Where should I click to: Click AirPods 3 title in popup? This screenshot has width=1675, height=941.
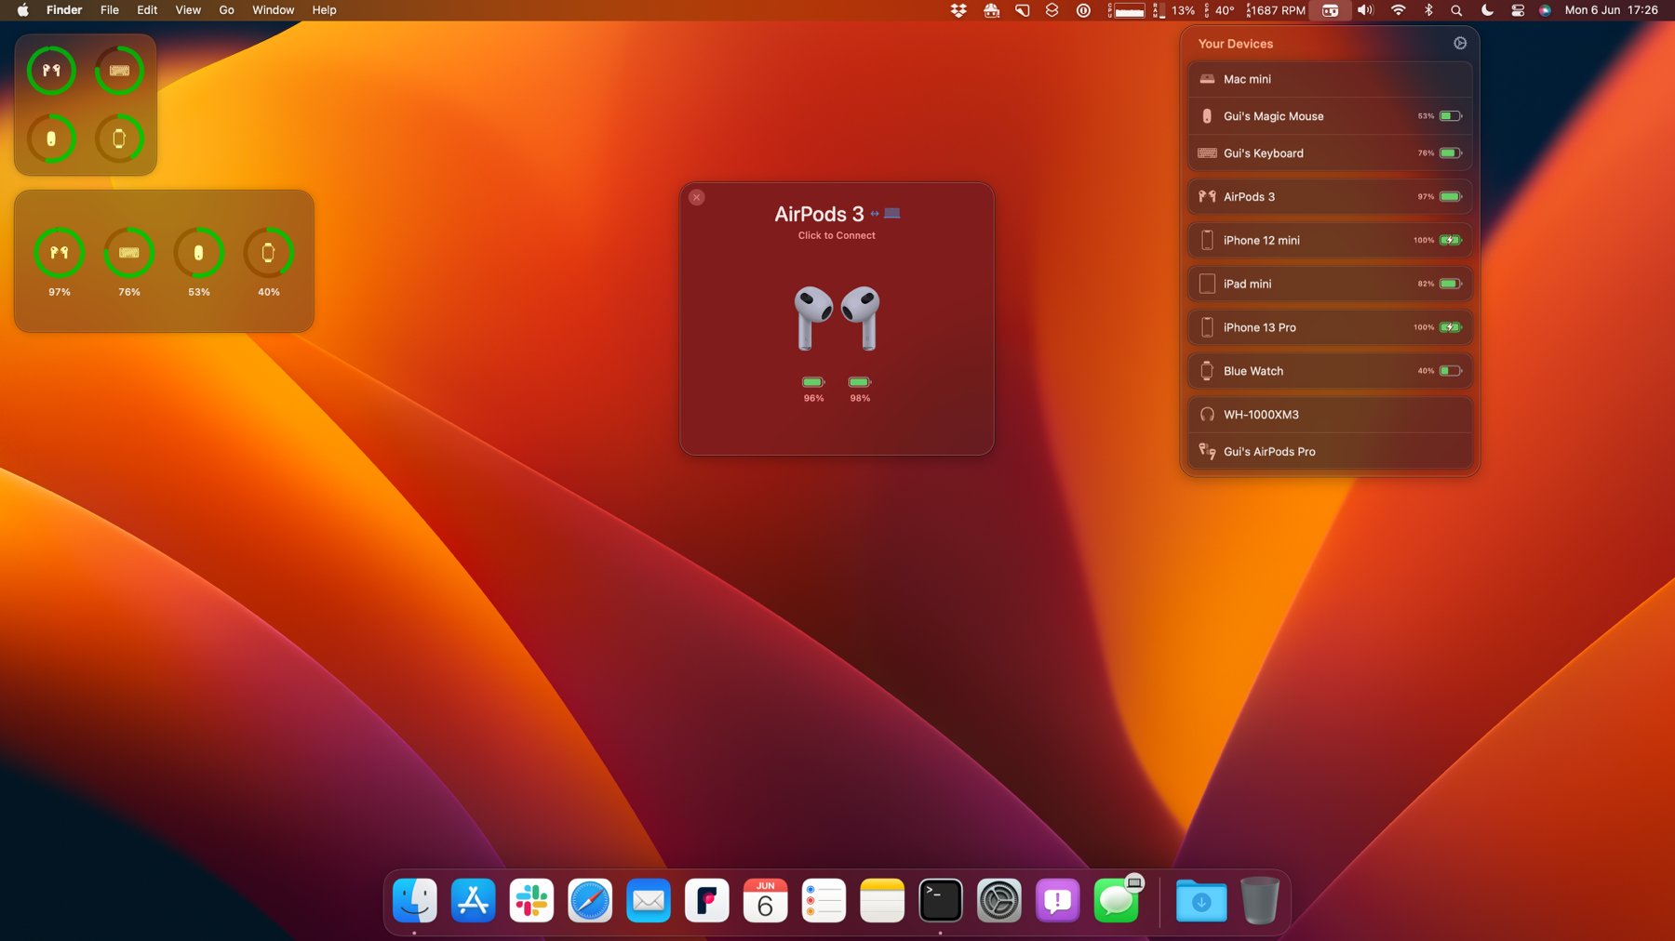pyautogui.click(x=819, y=214)
